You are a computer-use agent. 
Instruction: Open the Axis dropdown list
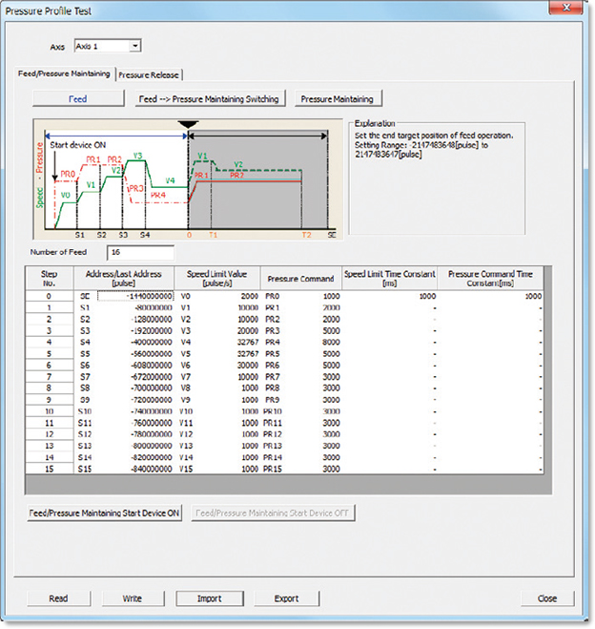tap(134, 45)
